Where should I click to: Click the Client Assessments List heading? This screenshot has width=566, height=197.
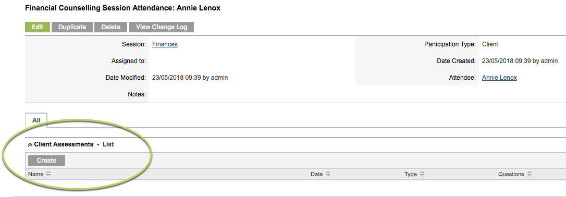[73, 144]
